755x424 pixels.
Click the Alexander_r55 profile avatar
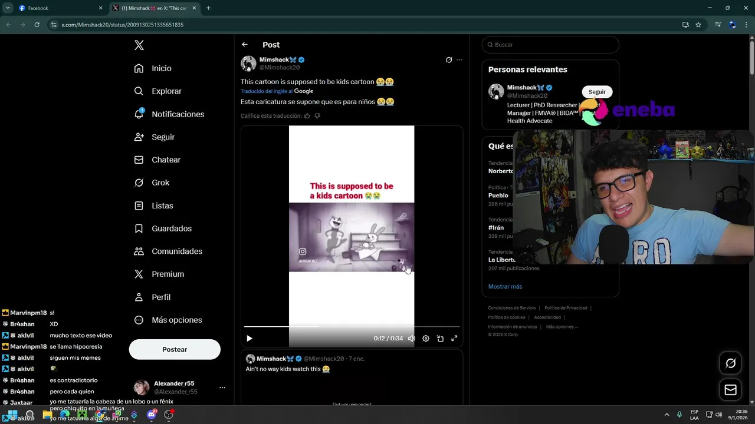point(142,387)
